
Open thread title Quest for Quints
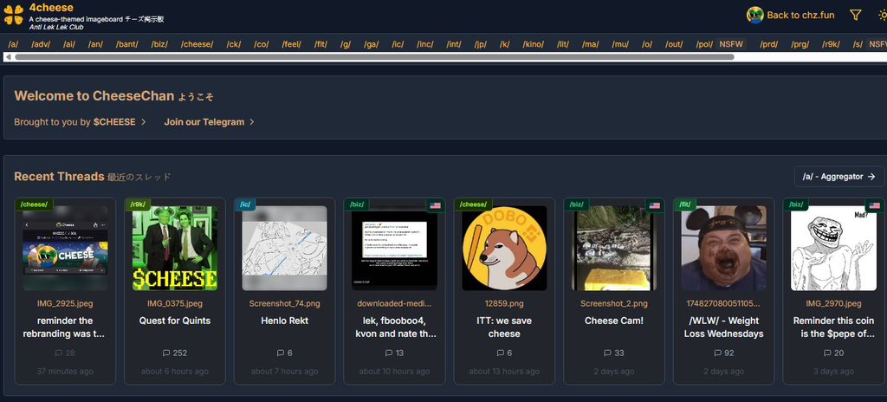click(x=175, y=321)
